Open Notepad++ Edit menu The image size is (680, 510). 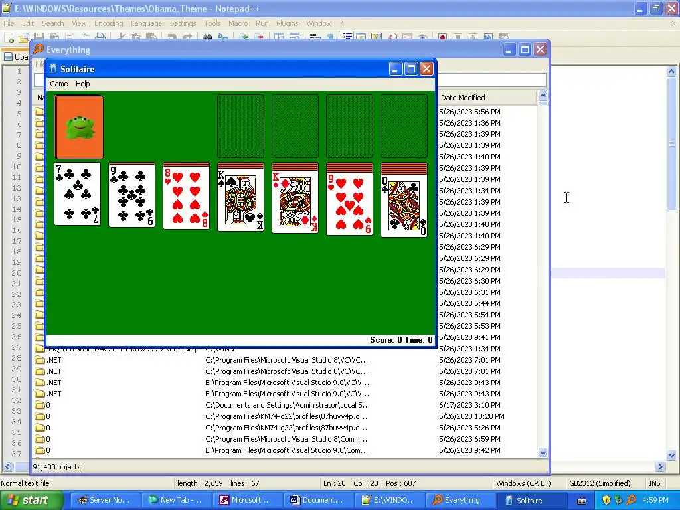point(28,23)
